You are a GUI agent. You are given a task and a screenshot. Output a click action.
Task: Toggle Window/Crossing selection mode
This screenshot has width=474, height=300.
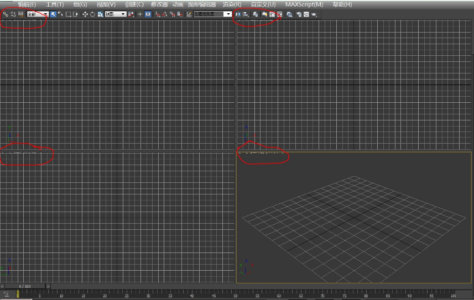pos(76,14)
